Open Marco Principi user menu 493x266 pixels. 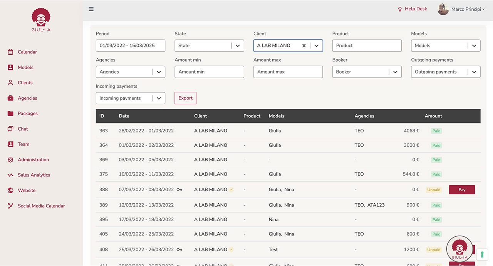point(468,9)
